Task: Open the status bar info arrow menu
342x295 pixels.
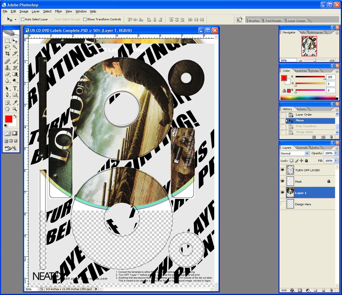Action: tap(96, 289)
